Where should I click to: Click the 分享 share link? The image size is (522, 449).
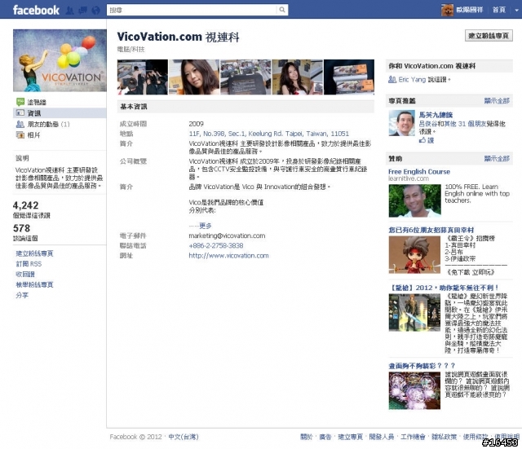point(22,295)
